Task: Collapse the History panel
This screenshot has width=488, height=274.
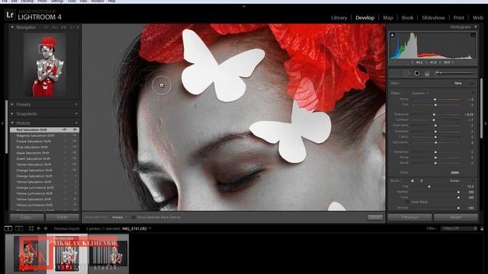Action: point(12,123)
